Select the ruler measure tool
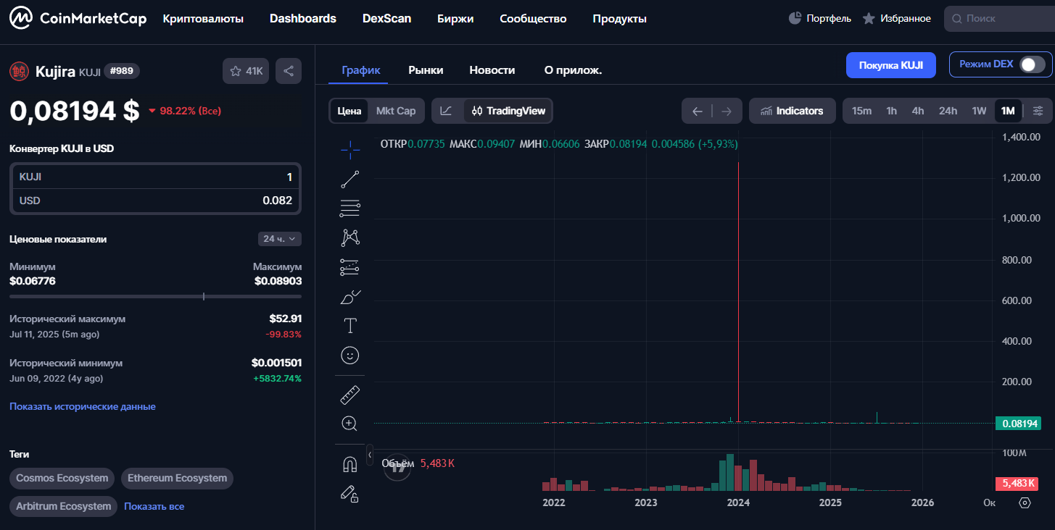The height and width of the screenshot is (530, 1055). [350, 395]
